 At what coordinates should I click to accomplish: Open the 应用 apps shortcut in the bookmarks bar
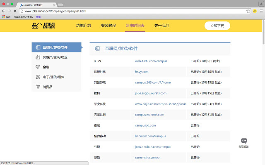(6, 16)
